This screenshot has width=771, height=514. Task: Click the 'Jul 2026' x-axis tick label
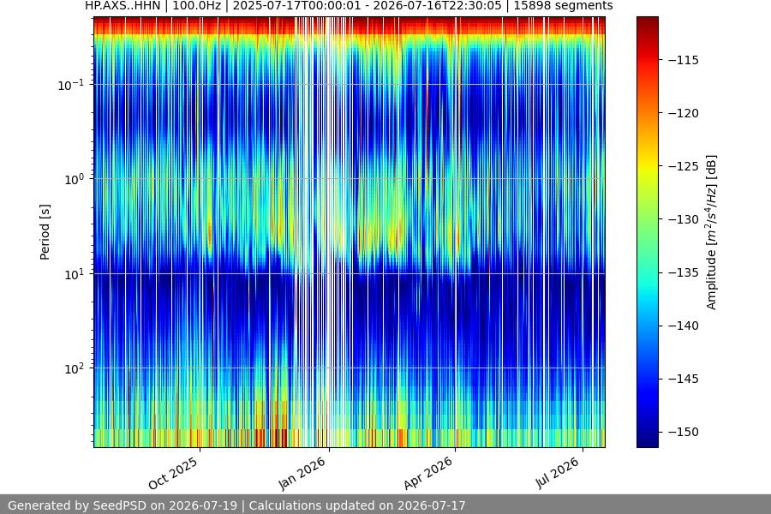[557, 473]
